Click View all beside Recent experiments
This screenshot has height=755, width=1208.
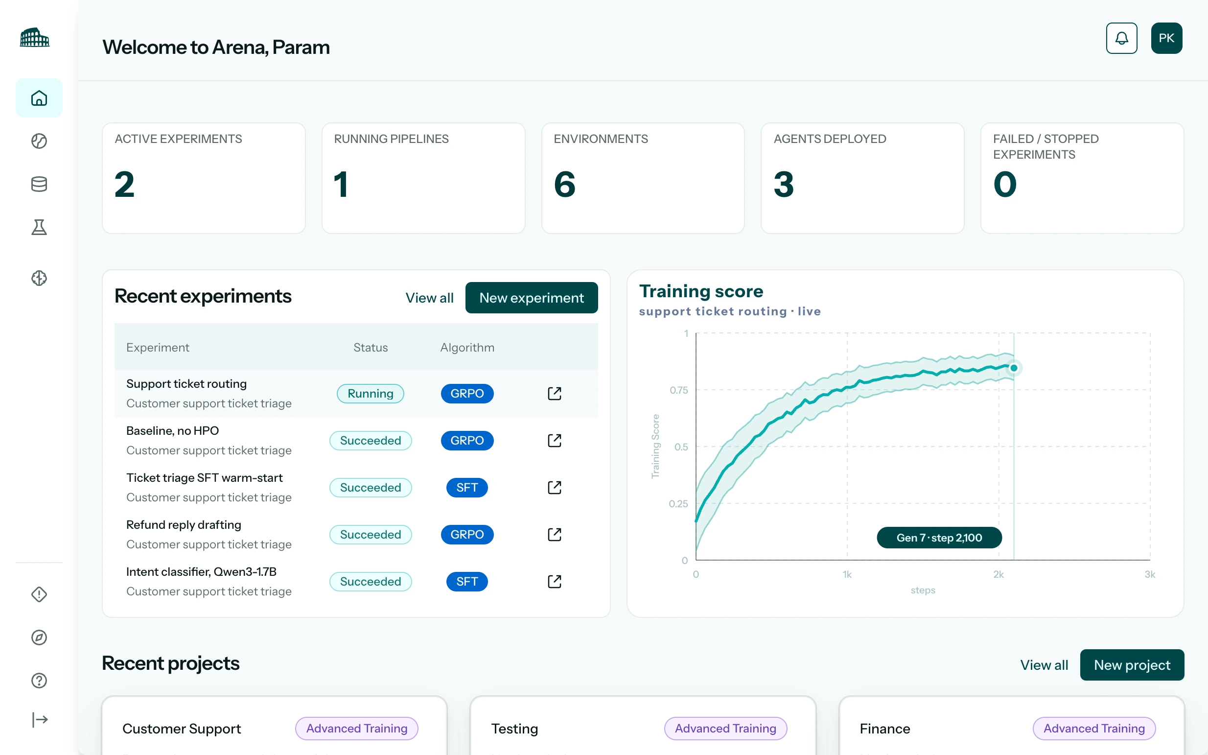pos(429,298)
